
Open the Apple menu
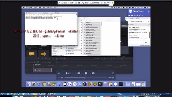[24, 8]
